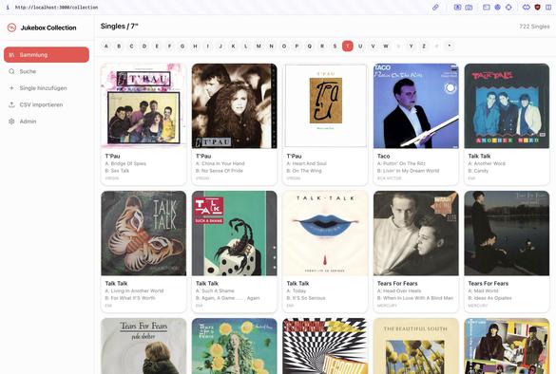Image resolution: width=556 pixels, height=374 pixels.
Task: Open Suche via its magnifier icon
Action: click(x=11, y=71)
